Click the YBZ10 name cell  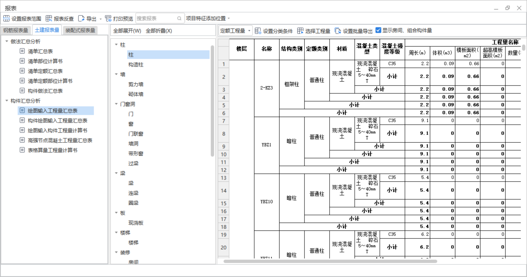point(267,202)
